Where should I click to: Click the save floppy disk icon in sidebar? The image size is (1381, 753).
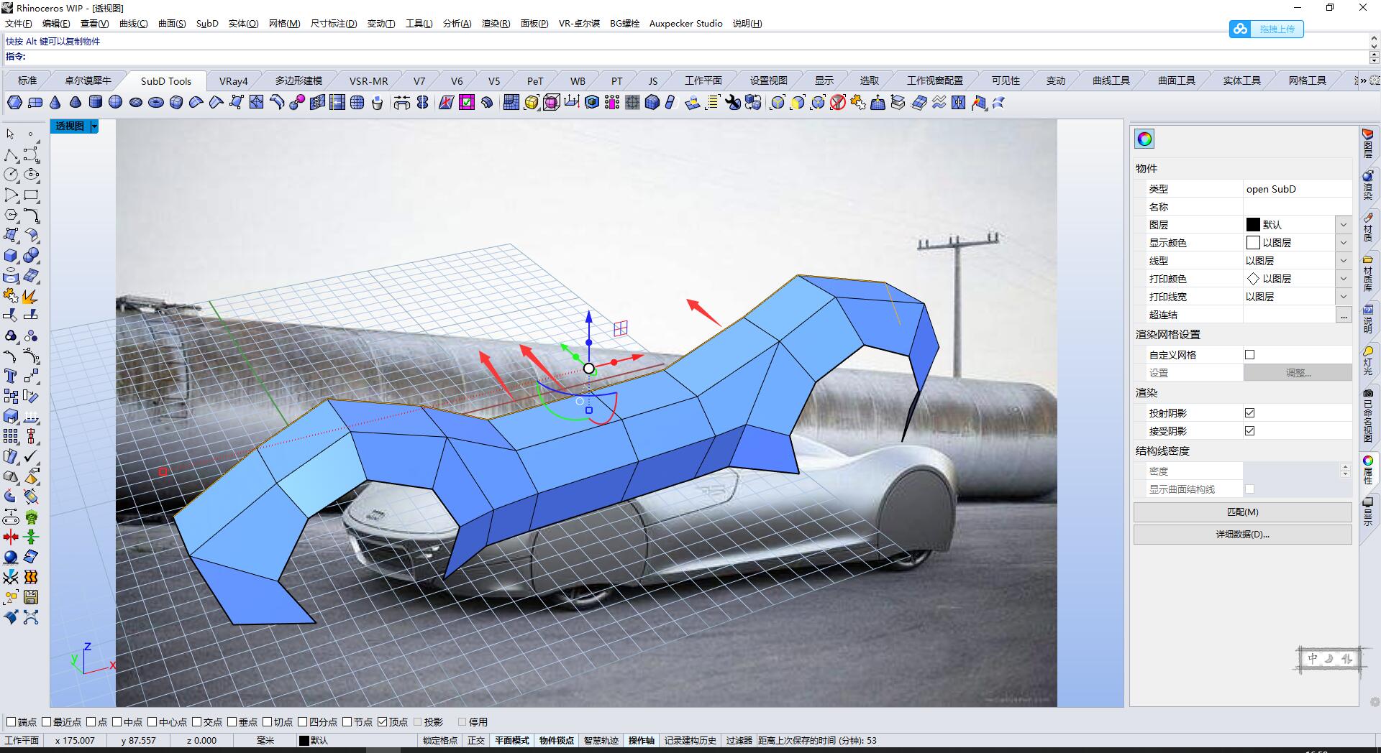(x=31, y=597)
